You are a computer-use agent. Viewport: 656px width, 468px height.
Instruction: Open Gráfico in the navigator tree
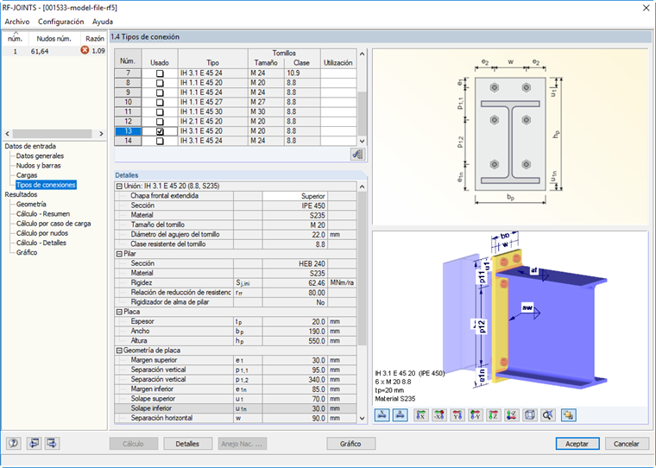[x=27, y=252]
